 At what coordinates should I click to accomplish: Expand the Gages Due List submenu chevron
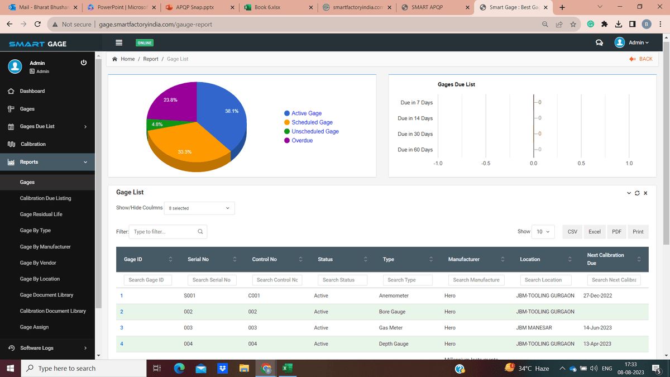click(87, 126)
